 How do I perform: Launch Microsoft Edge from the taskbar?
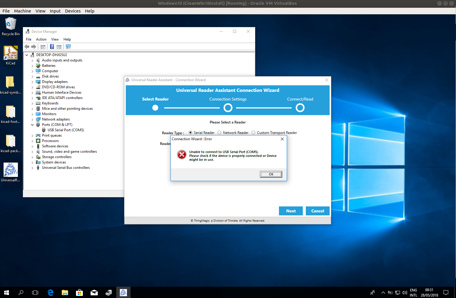(x=50, y=293)
